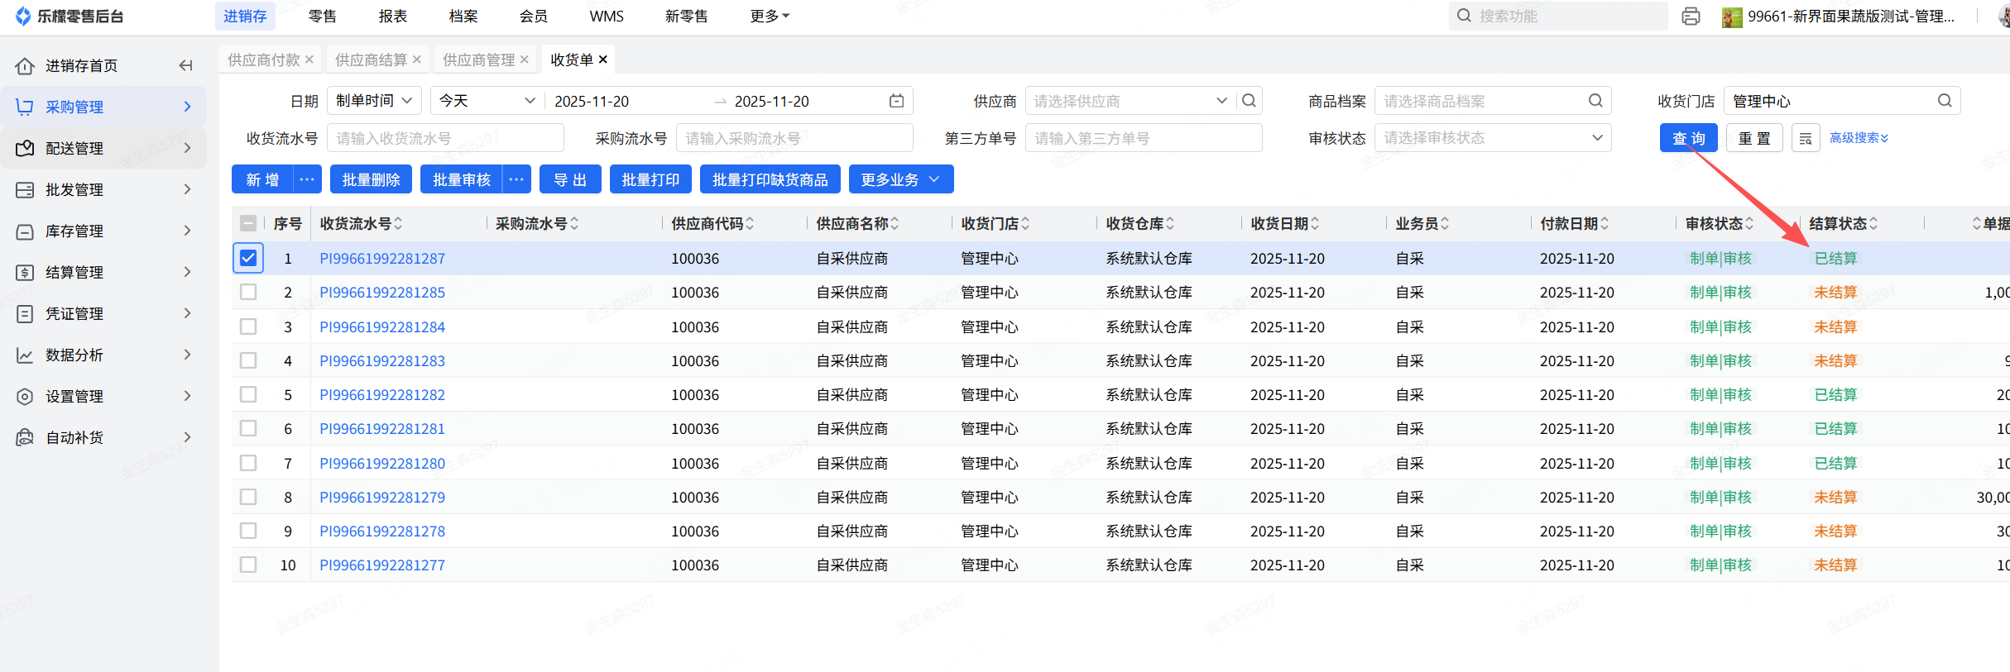This screenshot has width=2010, height=672.
Task: Click the magnifier in 收货门店 field
Action: 1945,101
